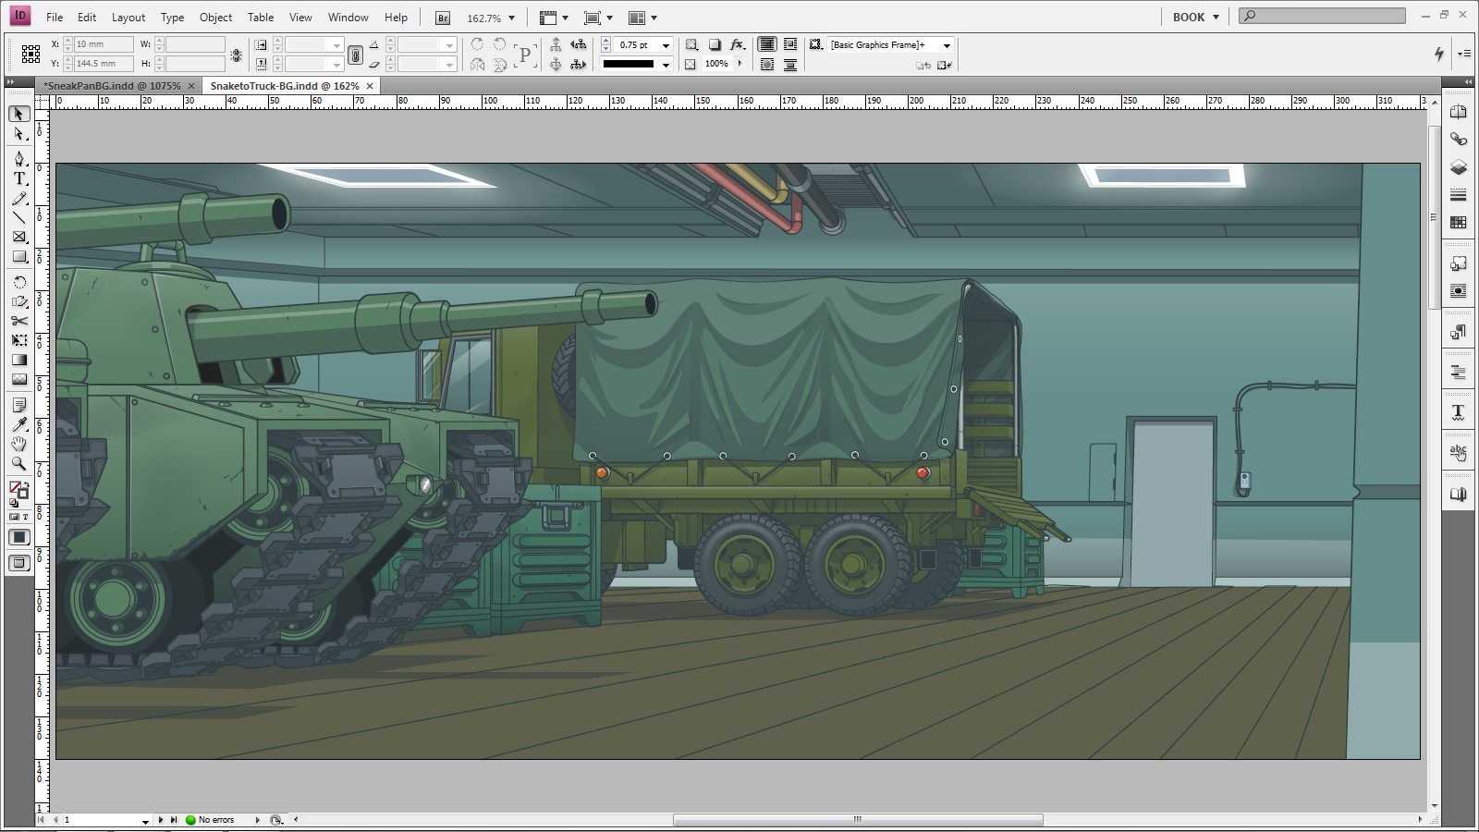Screen dimensions: 1479x832
Task: Activate the Eyedropper tool
Action: pos(18,424)
